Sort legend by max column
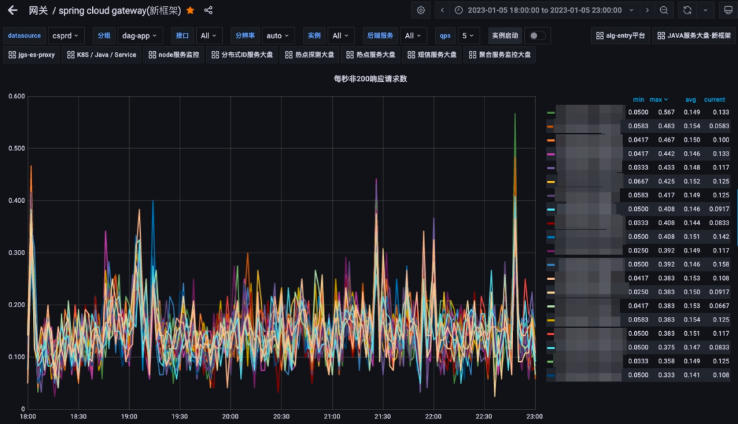 coord(659,100)
